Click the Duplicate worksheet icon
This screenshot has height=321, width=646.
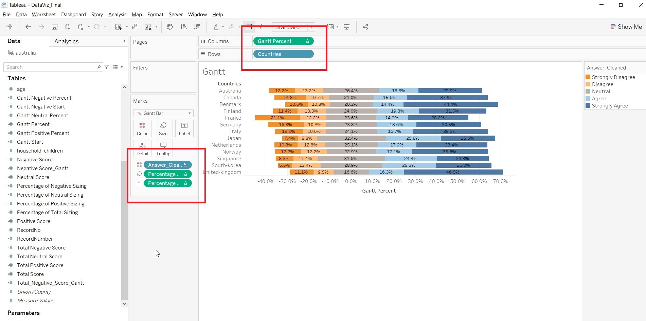tap(135, 27)
